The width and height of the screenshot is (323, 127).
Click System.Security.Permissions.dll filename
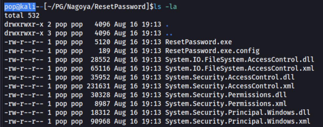(226, 95)
